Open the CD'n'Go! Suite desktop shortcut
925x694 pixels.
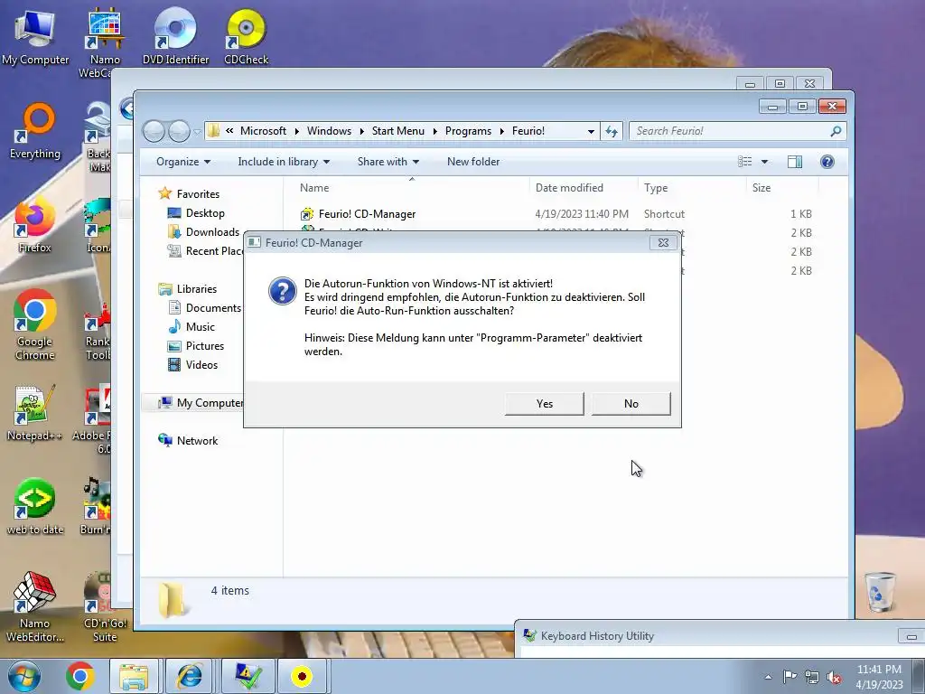tap(105, 606)
